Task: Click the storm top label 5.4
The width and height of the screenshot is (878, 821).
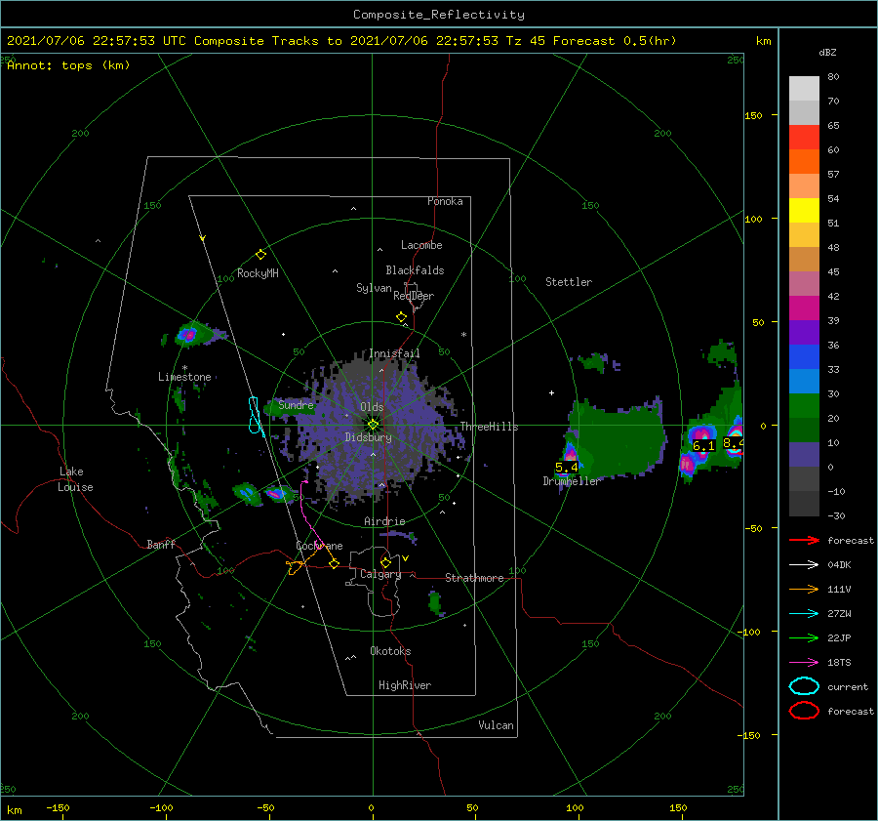Action: click(x=566, y=468)
